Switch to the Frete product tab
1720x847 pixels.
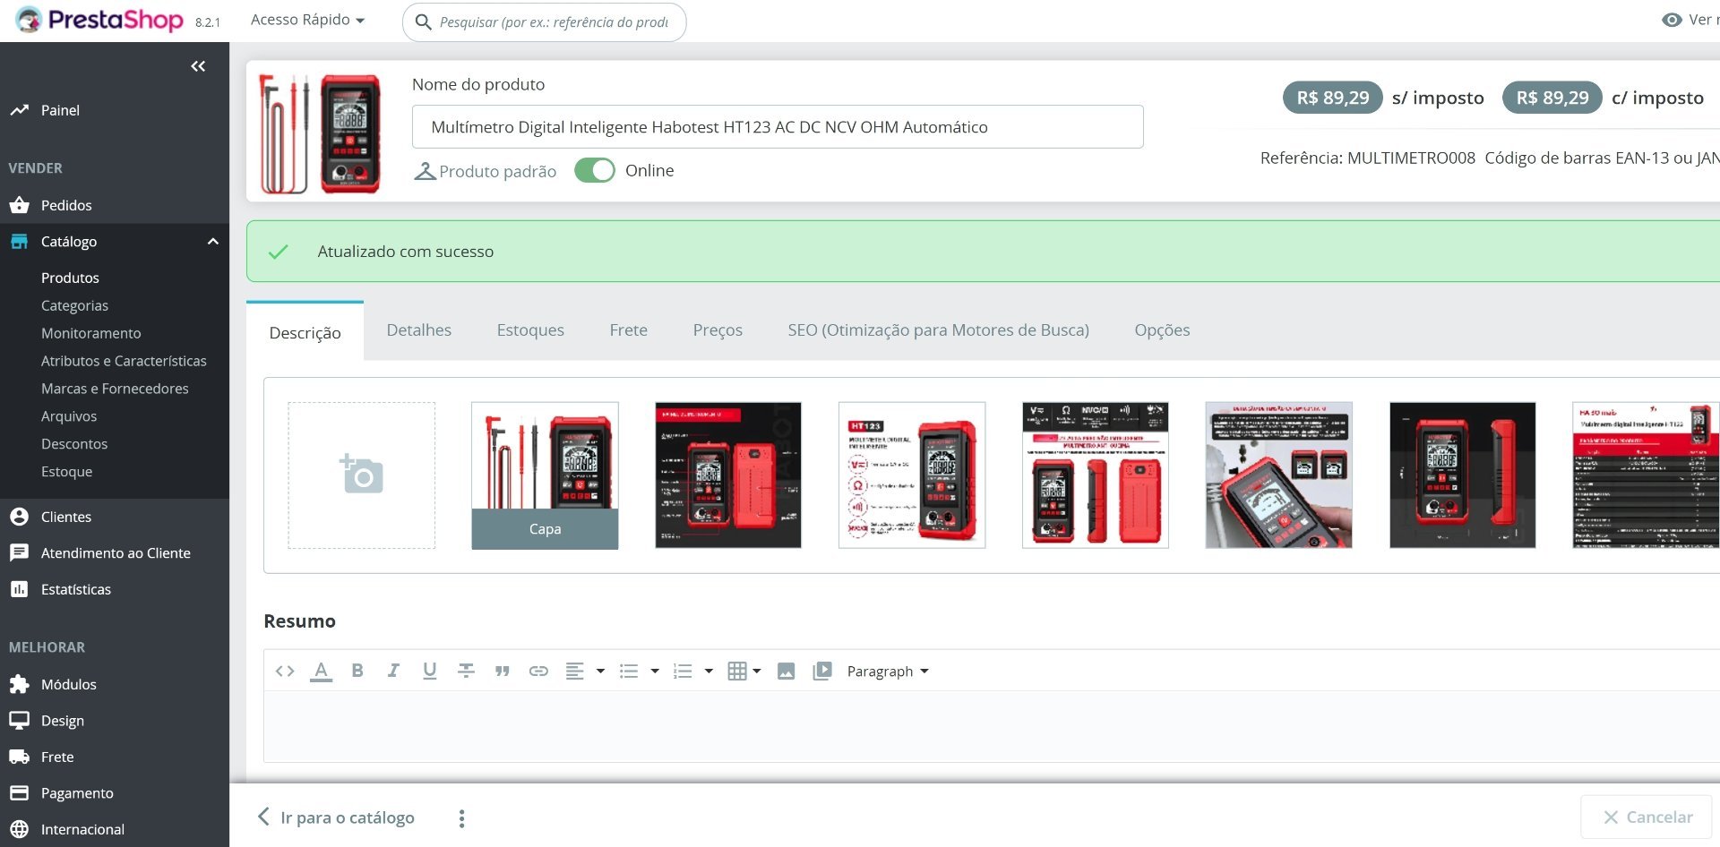click(x=629, y=330)
